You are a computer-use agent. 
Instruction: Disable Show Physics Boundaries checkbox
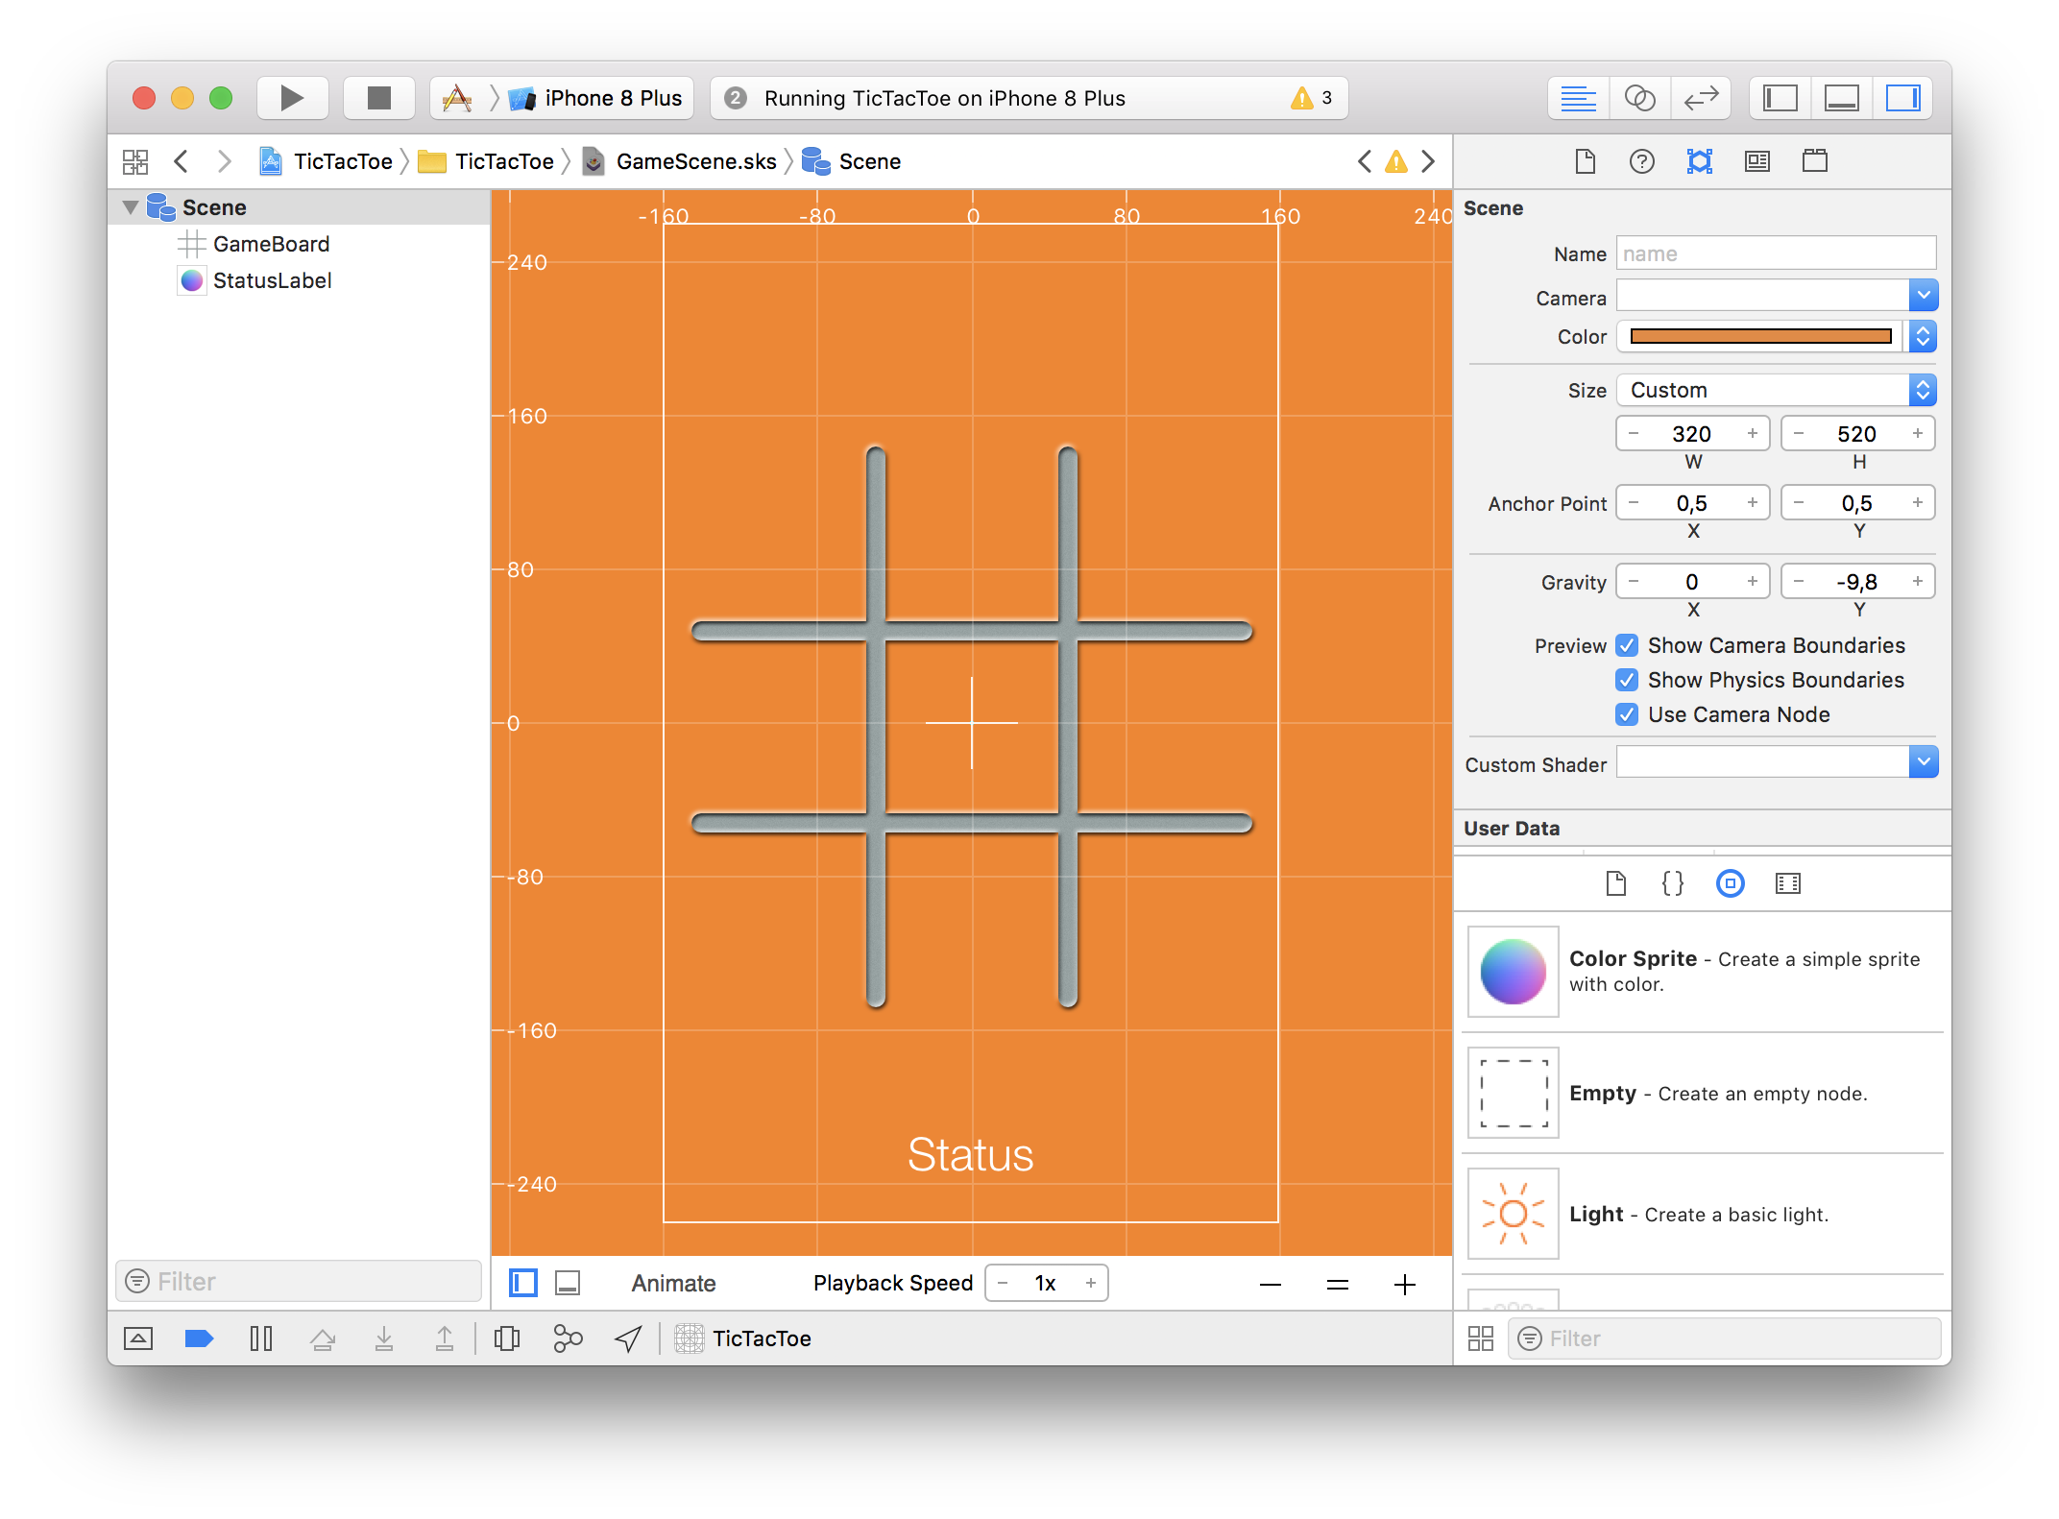click(x=1627, y=680)
